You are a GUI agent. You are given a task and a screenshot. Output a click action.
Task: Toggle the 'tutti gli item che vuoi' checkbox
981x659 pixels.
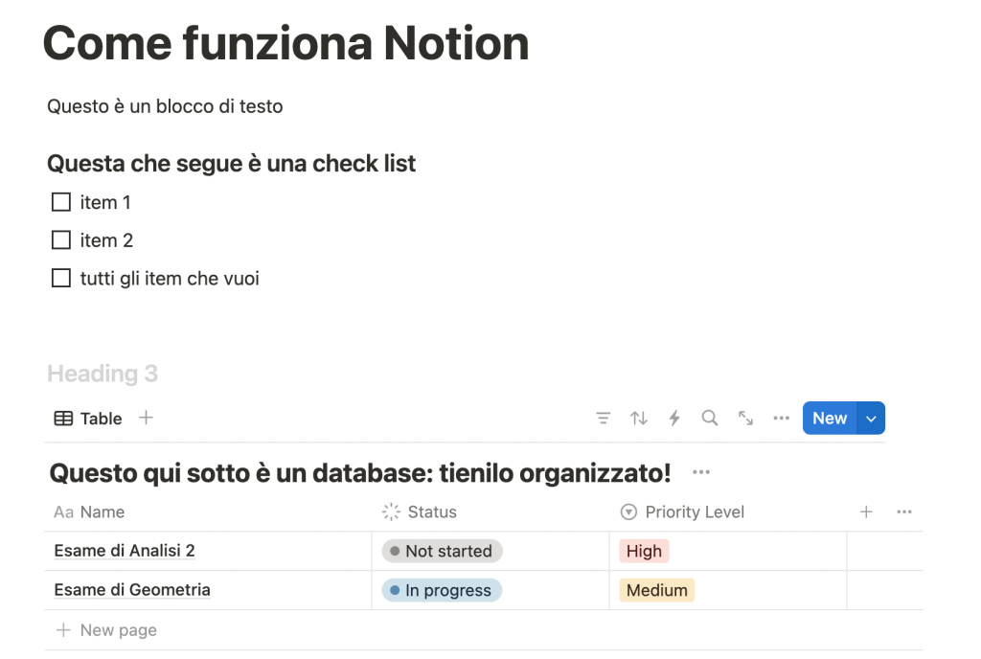click(61, 279)
